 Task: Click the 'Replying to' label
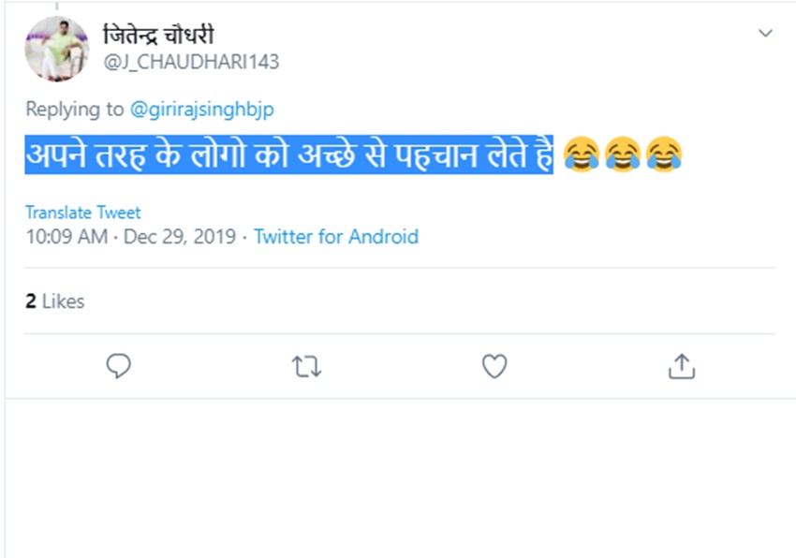(74, 110)
